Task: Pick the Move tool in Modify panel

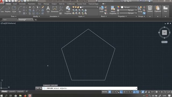Action: (x=30, y=7)
